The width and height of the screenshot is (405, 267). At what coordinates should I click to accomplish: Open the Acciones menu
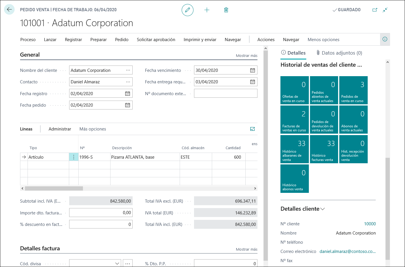tap(266, 40)
